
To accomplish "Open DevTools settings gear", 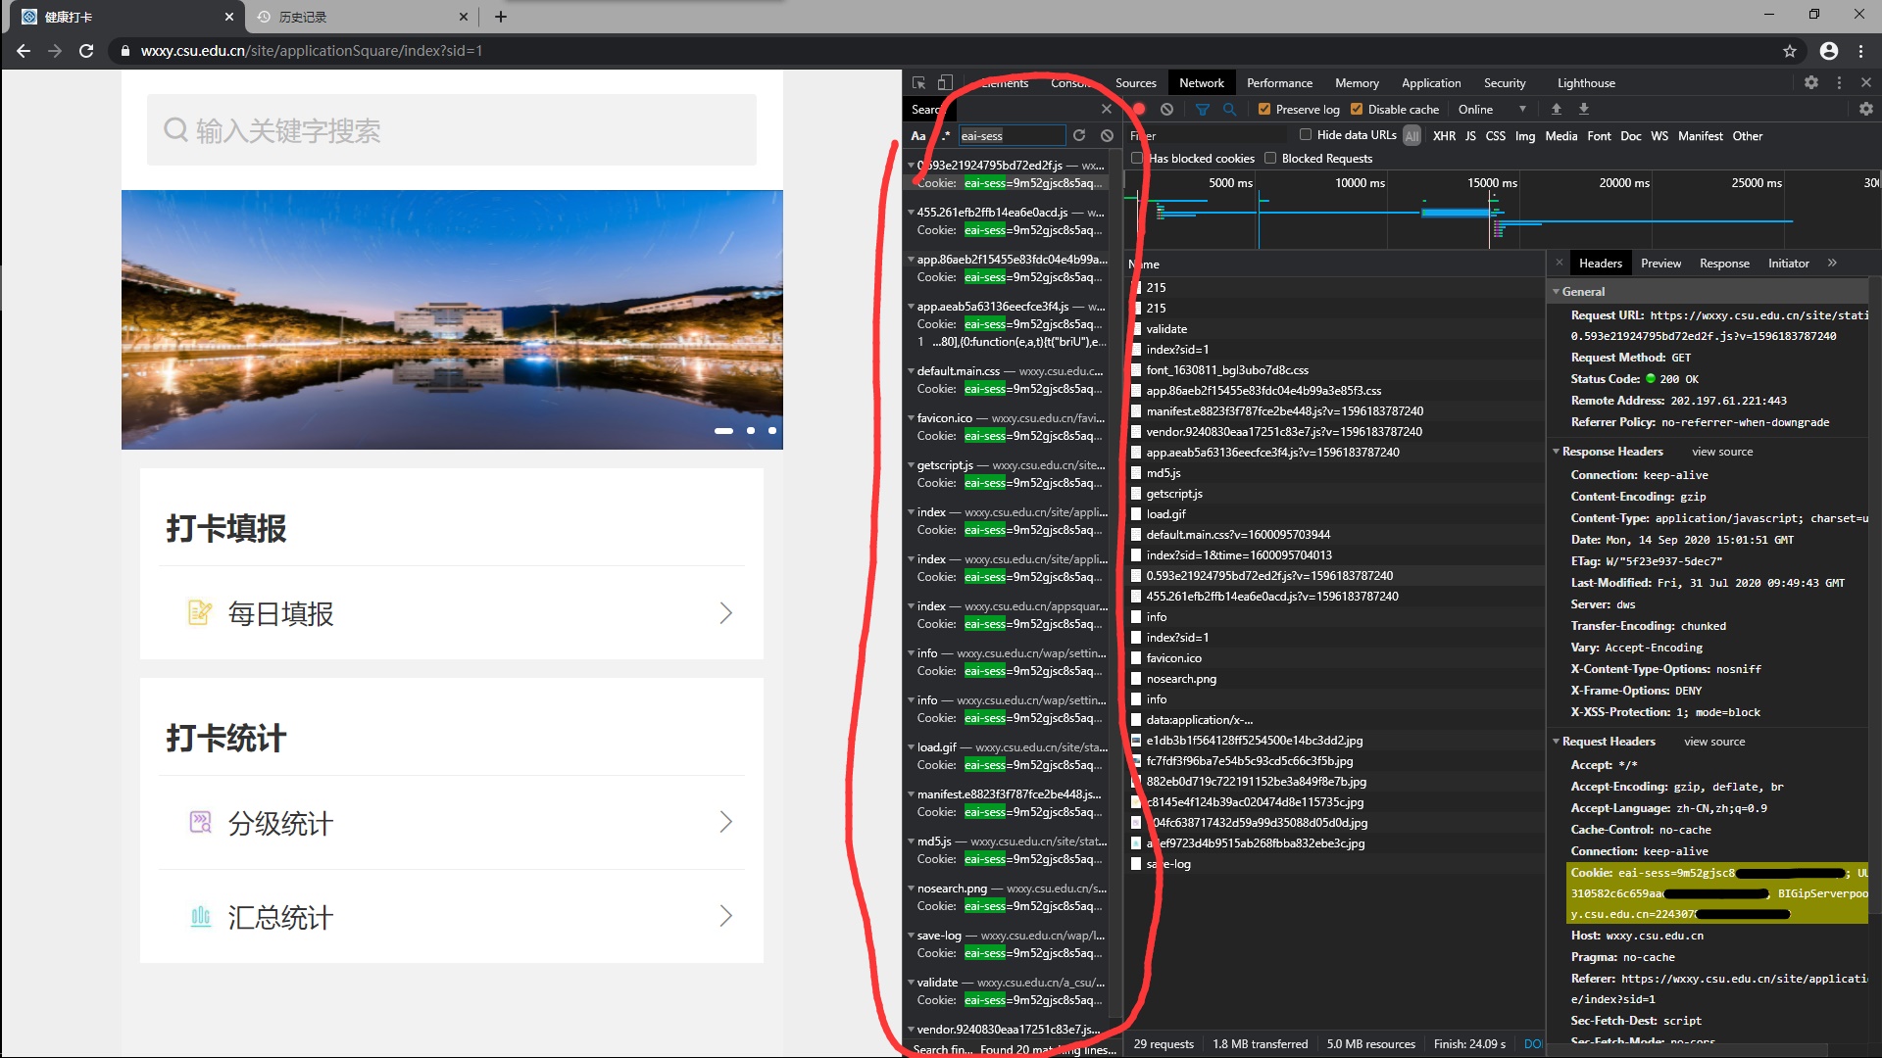I will (1811, 83).
